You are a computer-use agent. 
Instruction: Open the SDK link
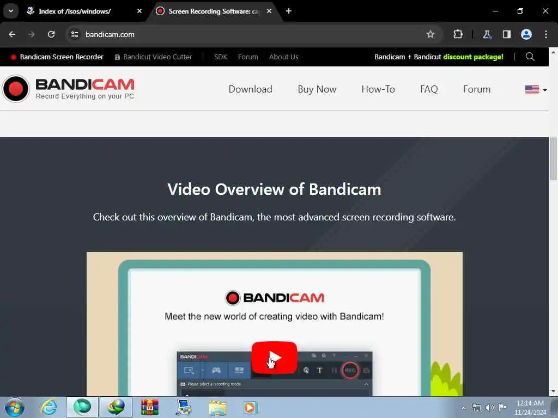[220, 57]
